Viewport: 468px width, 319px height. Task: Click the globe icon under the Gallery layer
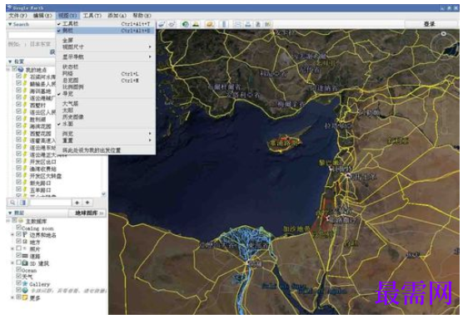coord(25,290)
